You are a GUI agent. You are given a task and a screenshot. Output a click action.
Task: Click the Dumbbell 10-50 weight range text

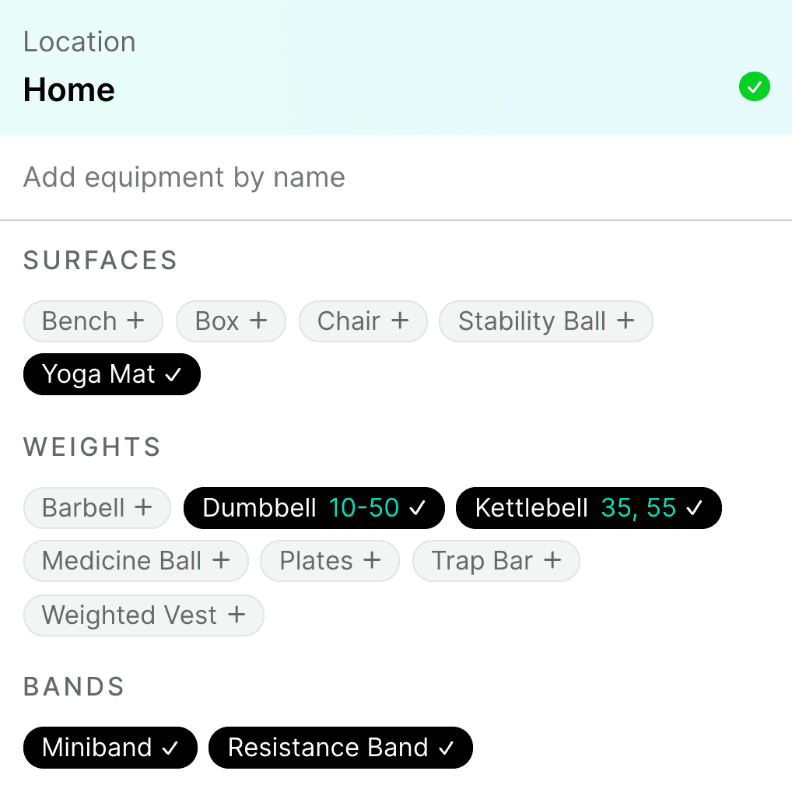pos(363,508)
